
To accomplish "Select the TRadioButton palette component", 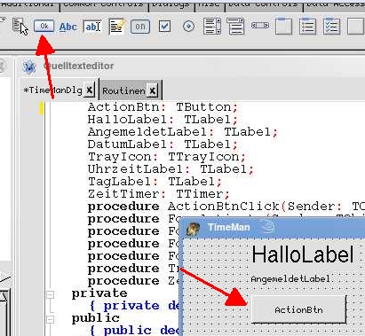I will [x=188, y=27].
